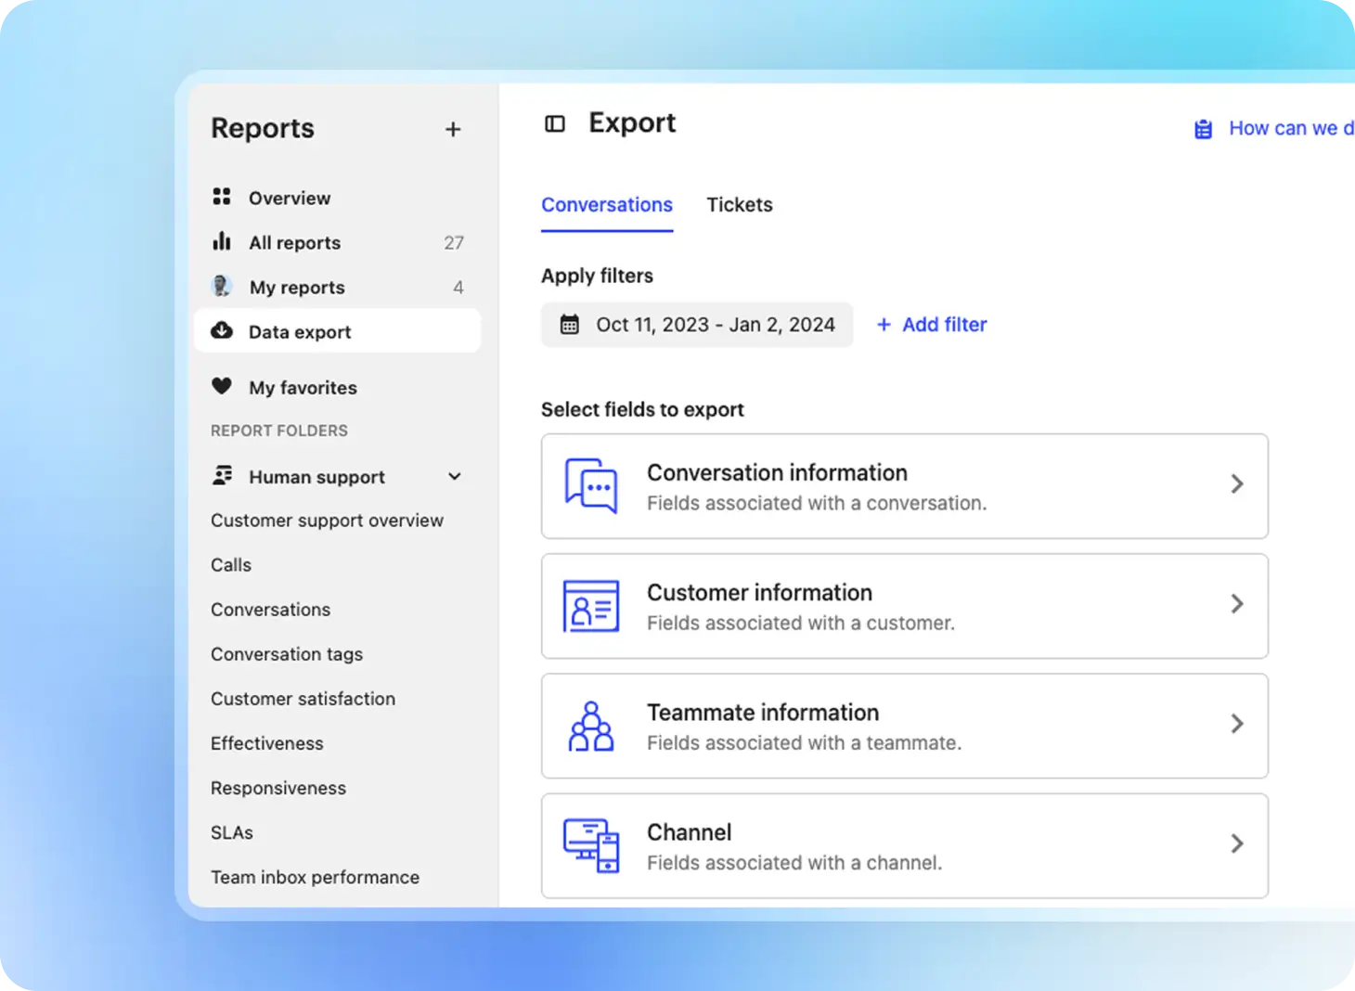Click the Customer information ID card icon
Image resolution: width=1355 pixels, height=991 pixels.
[x=591, y=606]
